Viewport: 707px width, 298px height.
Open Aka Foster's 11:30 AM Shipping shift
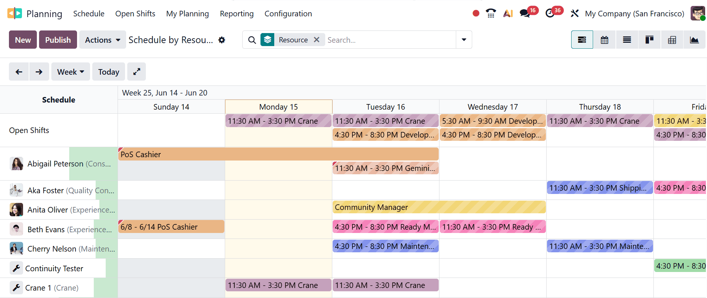click(x=600, y=188)
